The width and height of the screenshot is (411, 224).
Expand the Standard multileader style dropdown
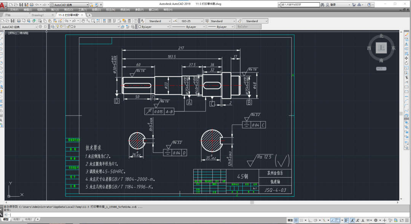(x=266, y=21)
